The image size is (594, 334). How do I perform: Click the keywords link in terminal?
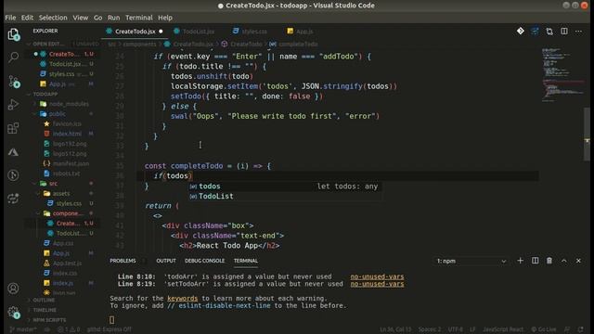(182, 298)
